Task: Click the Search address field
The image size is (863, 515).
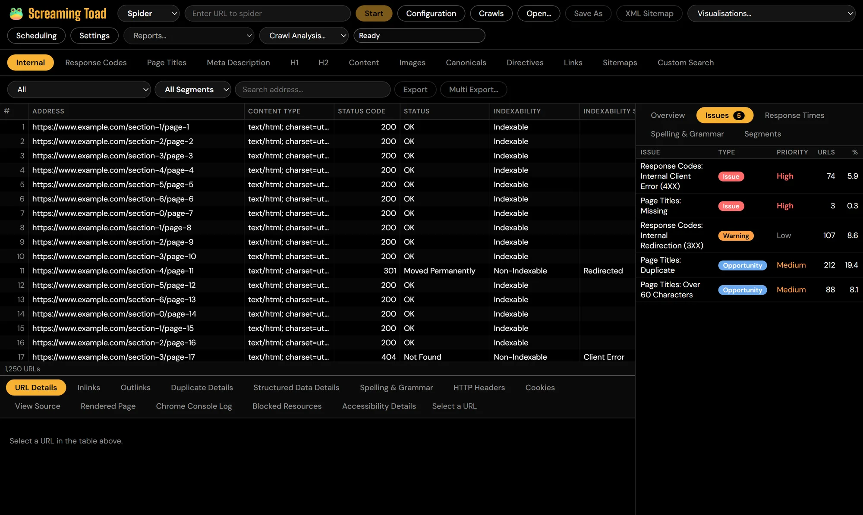Action: [312, 89]
